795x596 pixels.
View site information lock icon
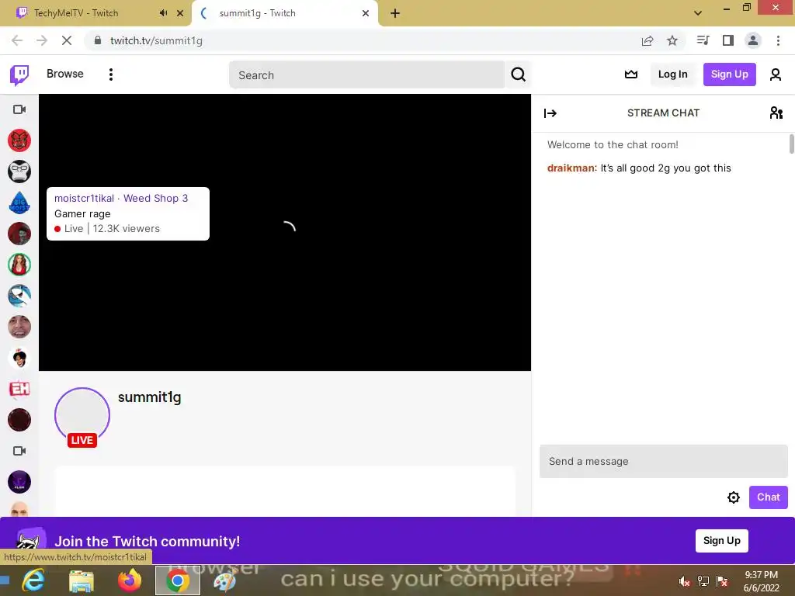[x=98, y=40]
